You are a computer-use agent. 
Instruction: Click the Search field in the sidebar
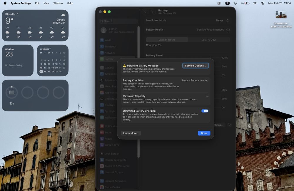click(x=118, y=21)
